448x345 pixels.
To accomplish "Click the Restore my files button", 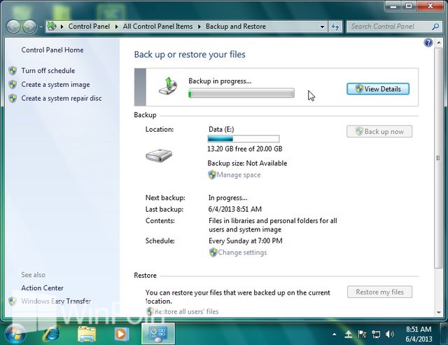I will [x=379, y=292].
